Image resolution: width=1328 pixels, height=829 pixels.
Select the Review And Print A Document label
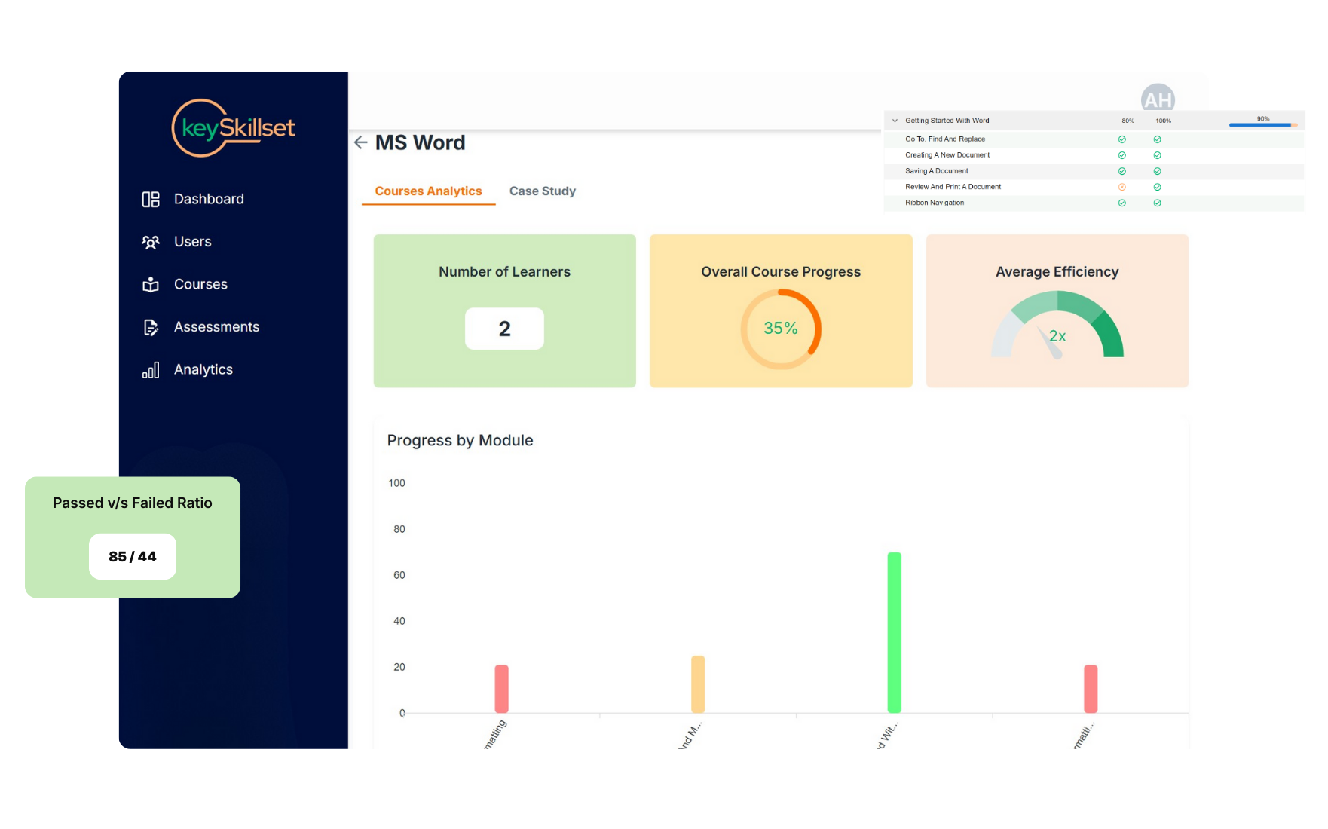[953, 187]
